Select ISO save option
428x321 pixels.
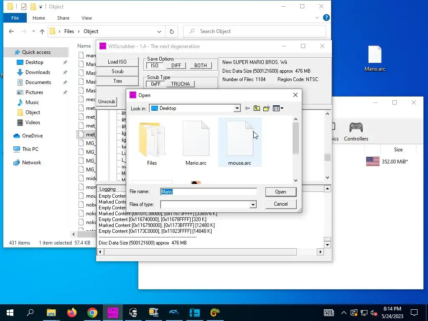click(x=154, y=66)
